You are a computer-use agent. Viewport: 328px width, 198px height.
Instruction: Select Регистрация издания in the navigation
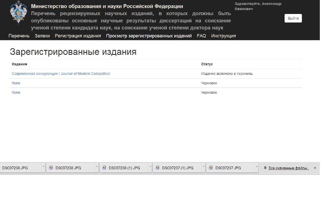coord(78,36)
